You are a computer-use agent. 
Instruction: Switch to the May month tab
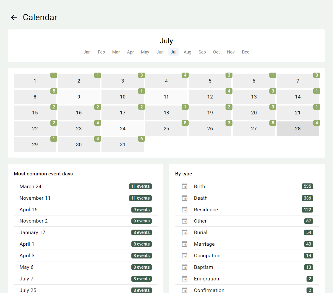(x=145, y=52)
